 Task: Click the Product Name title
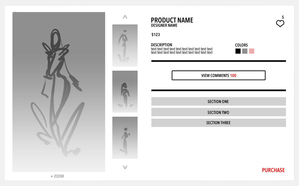[x=172, y=20]
